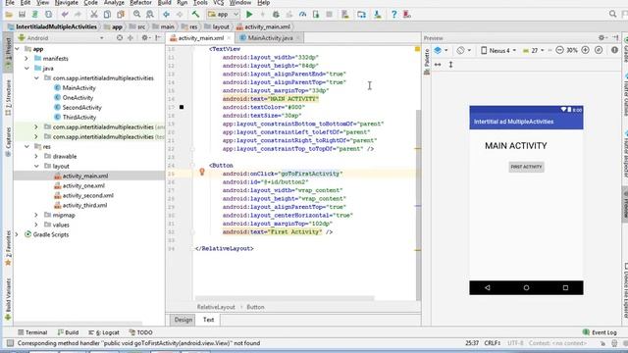Viewport: 628px width, 353px height.
Task: Switch to the Design tab
Action: 183,320
